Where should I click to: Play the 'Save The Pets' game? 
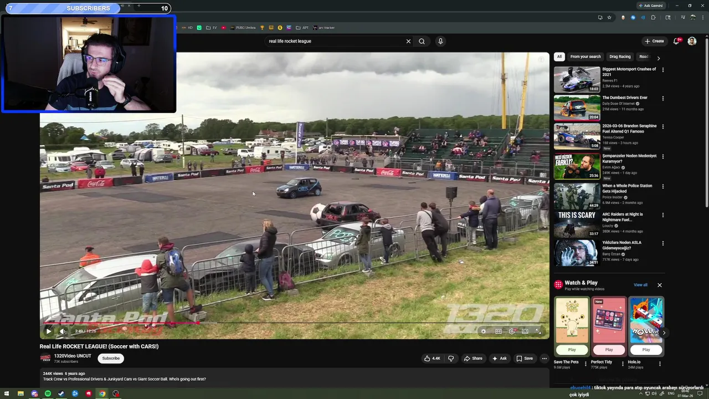pyautogui.click(x=572, y=350)
